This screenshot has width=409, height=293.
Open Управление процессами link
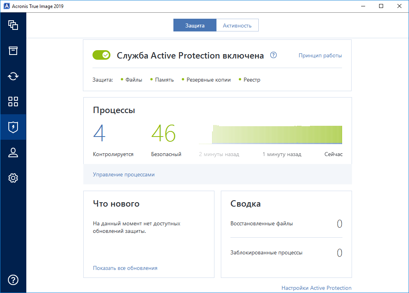(124, 174)
